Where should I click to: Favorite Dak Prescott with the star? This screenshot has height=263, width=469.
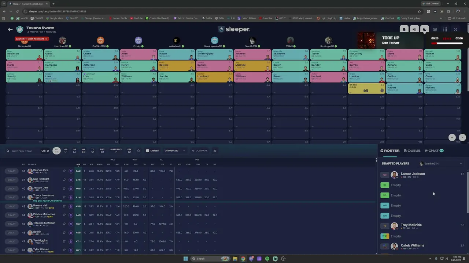click(64, 180)
